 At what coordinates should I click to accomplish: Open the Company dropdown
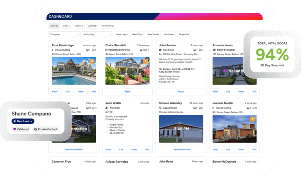pyautogui.click(x=64, y=34)
